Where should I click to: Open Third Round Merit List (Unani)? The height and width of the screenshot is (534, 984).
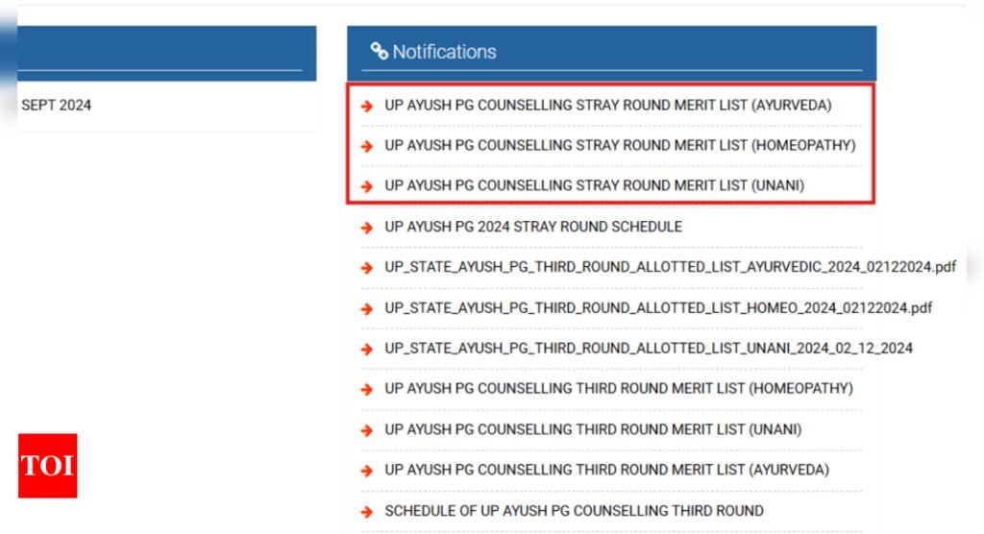(593, 429)
